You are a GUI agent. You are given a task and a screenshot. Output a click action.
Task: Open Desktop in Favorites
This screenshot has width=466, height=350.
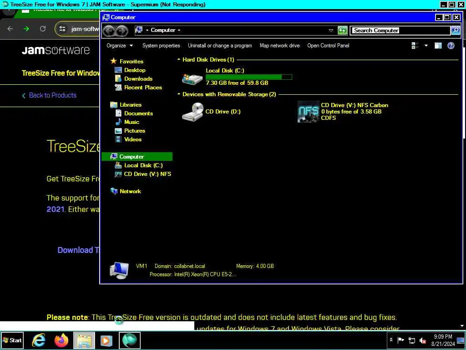(x=135, y=70)
